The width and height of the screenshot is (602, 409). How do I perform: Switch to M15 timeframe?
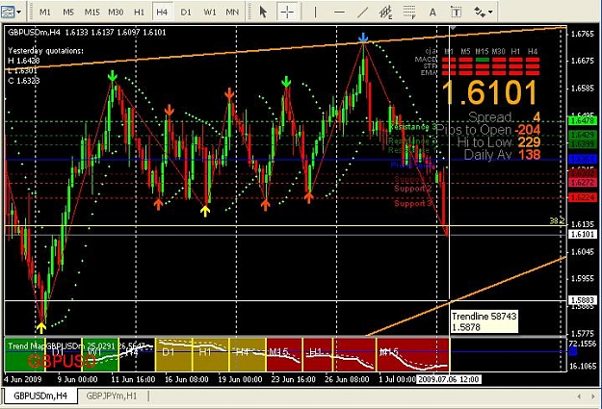point(92,13)
